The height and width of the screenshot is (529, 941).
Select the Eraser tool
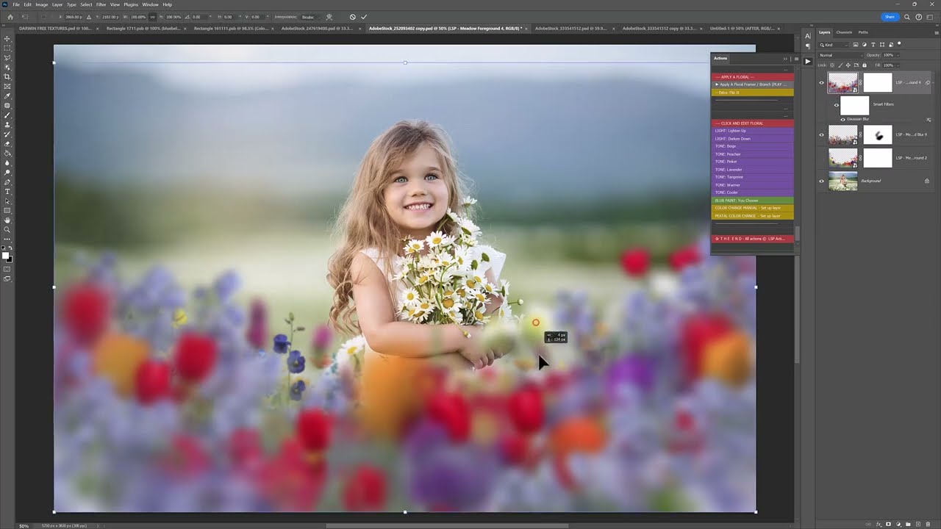point(7,144)
